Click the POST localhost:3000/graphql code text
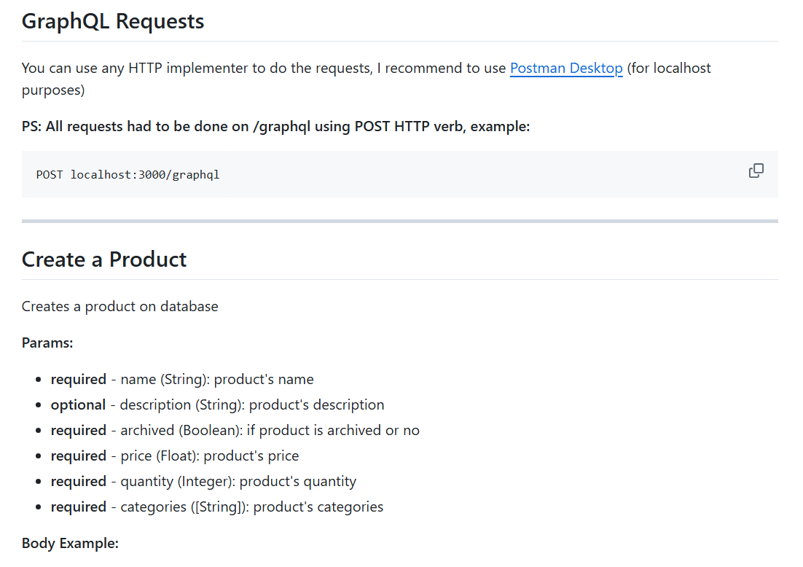This screenshot has width=803, height=567. [128, 175]
